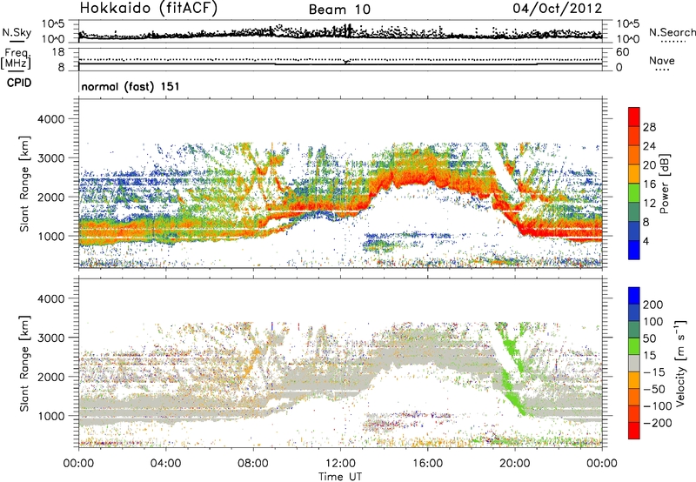Click the '-200' label on the velocity colorbar
Screen dimensions: 696x482
(657, 423)
